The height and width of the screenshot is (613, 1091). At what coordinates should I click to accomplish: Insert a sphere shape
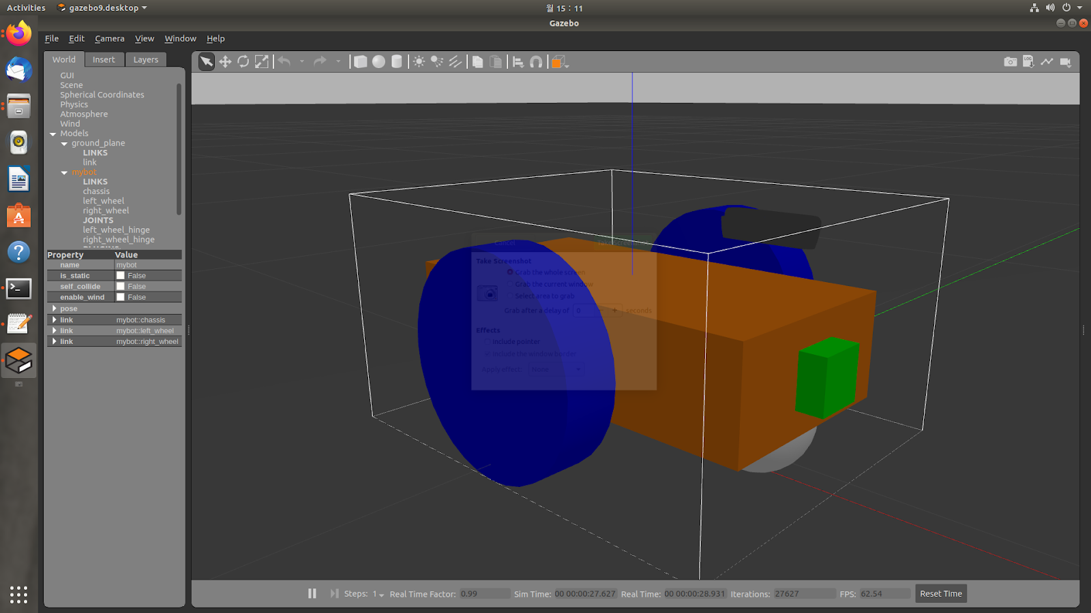click(x=378, y=62)
